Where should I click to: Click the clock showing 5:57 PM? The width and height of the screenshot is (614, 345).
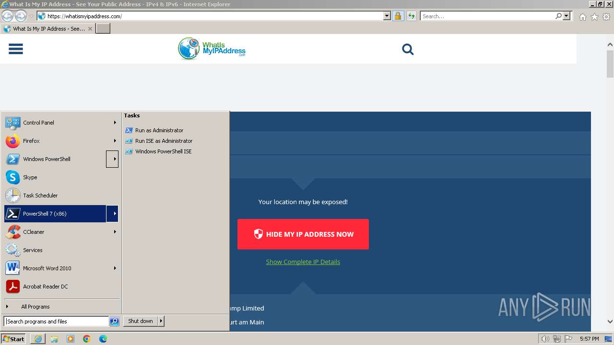click(589, 339)
